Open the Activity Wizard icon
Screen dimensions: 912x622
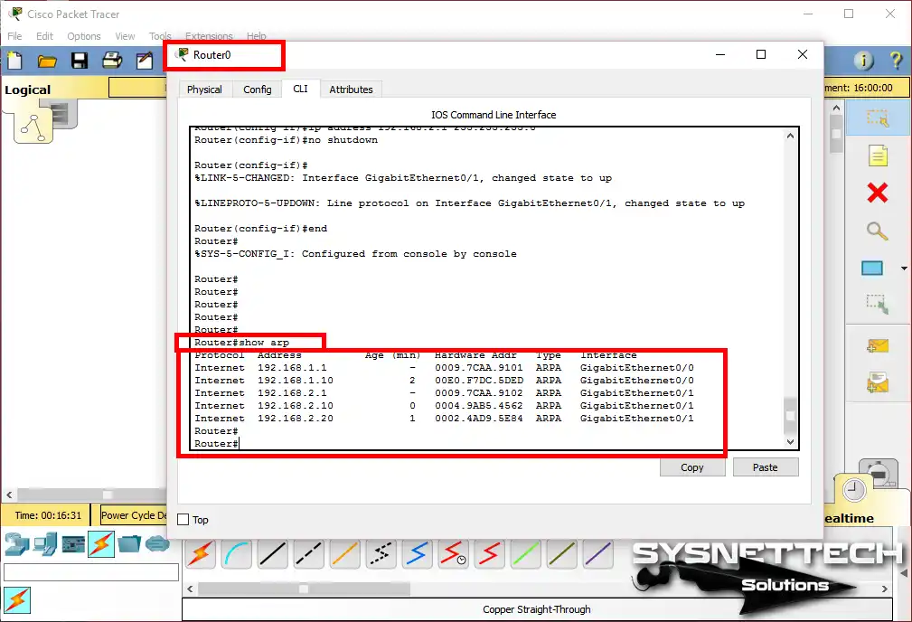pyautogui.click(x=145, y=61)
